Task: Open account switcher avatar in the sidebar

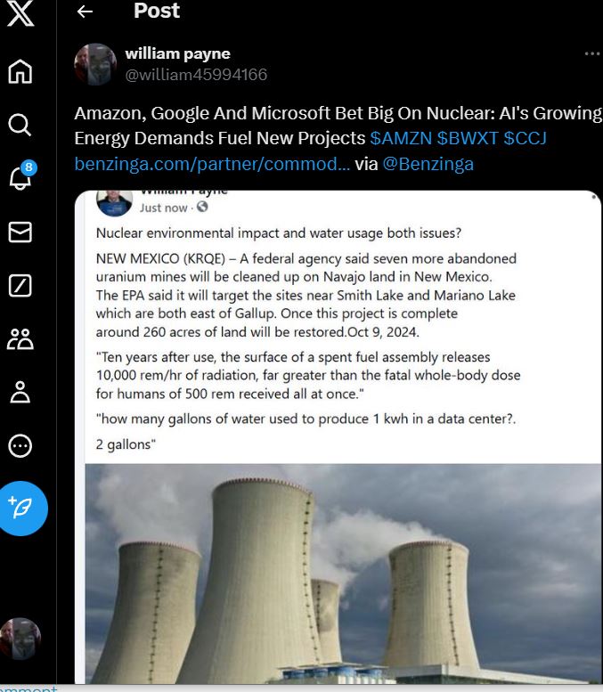Action: [20, 639]
